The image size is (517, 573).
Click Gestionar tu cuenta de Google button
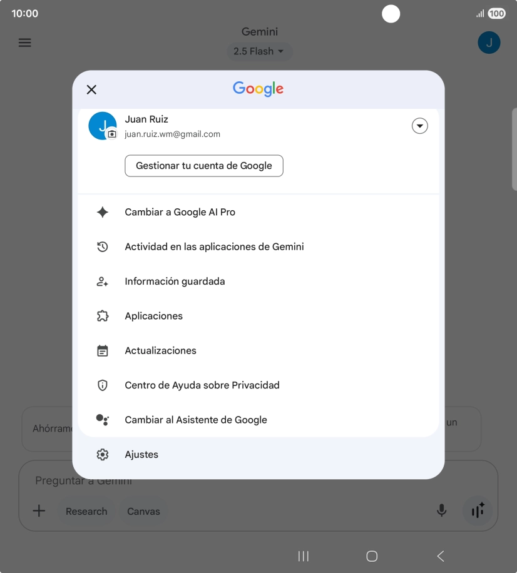(204, 166)
